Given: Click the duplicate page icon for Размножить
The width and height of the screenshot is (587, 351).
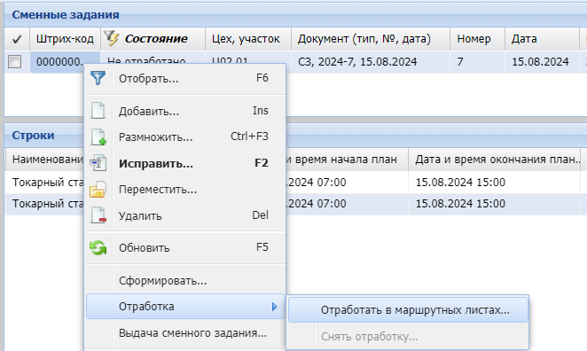Looking at the screenshot, I should click(x=98, y=136).
